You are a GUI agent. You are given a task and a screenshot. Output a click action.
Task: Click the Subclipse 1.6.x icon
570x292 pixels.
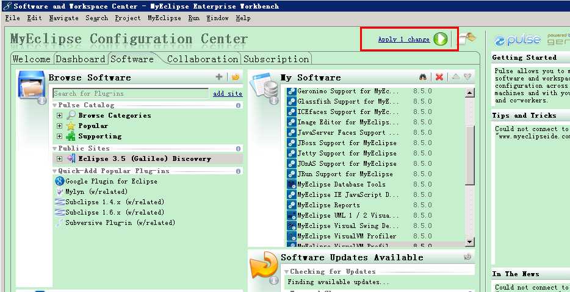pyautogui.click(x=60, y=212)
